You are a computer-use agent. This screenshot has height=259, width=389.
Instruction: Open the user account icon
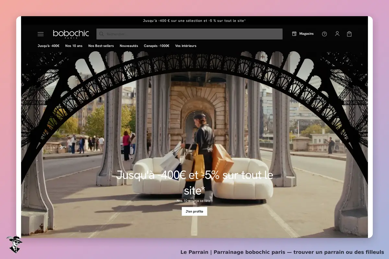point(337,34)
